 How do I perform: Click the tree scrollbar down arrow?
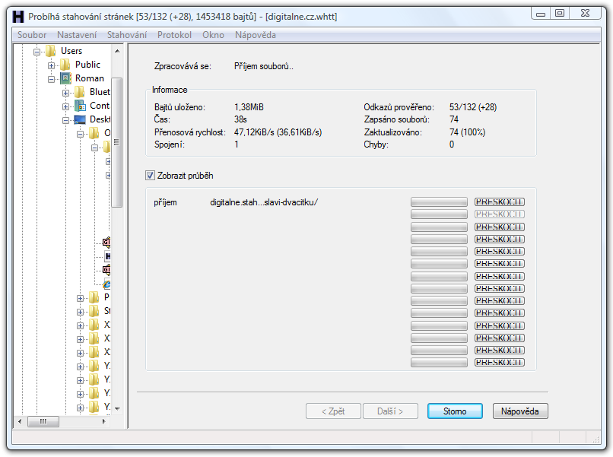(117, 408)
